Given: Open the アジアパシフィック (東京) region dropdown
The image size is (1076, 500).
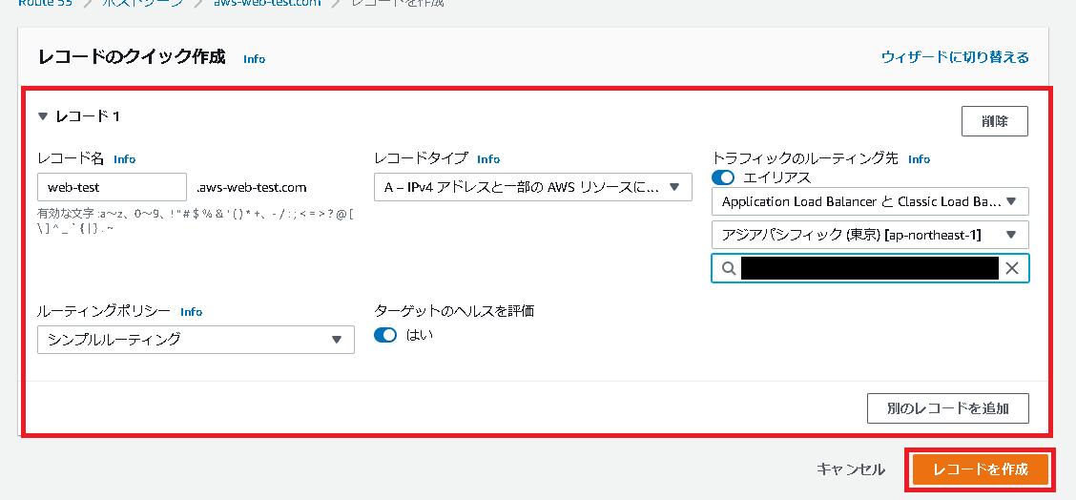Looking at the screenshot, I should 870,235.
